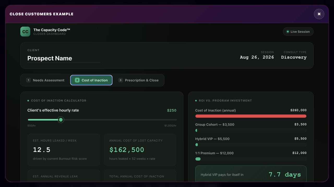The height and width of the screenshot is (187, 334).
Task: Edit the Prospect Name client field
Action: 64,58
